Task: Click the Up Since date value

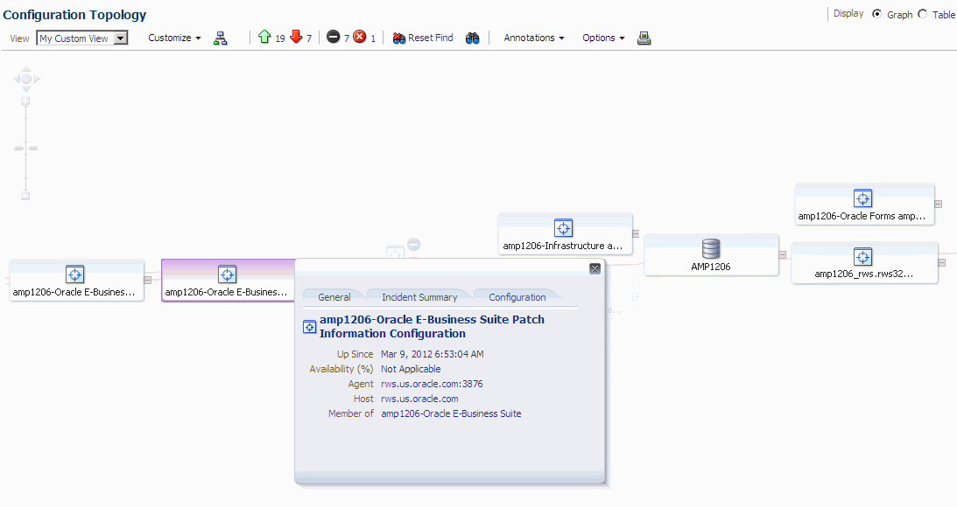Action: [433, 354]
